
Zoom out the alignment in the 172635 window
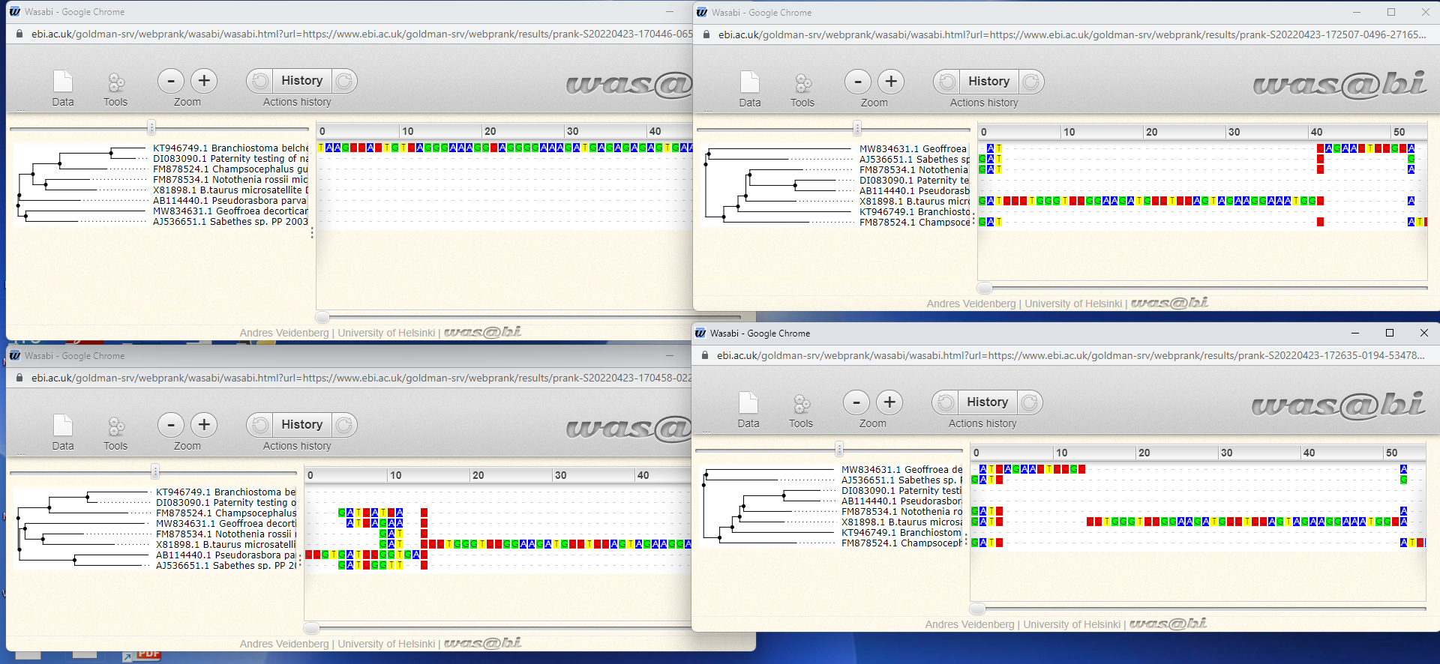pos(856,402)
